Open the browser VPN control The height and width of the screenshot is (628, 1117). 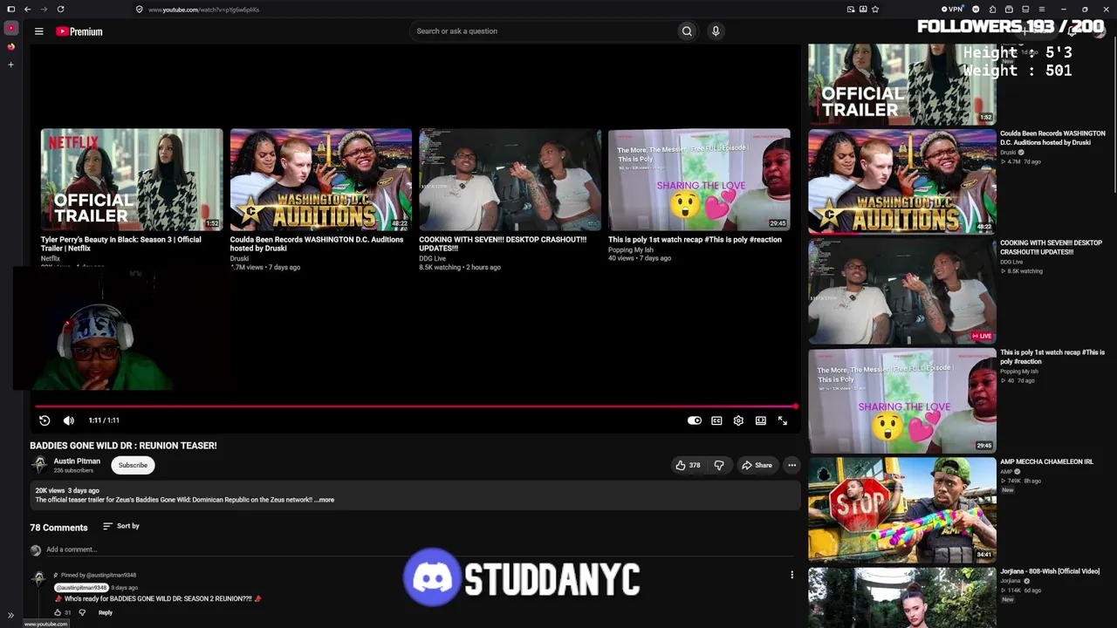click(953, 10)
